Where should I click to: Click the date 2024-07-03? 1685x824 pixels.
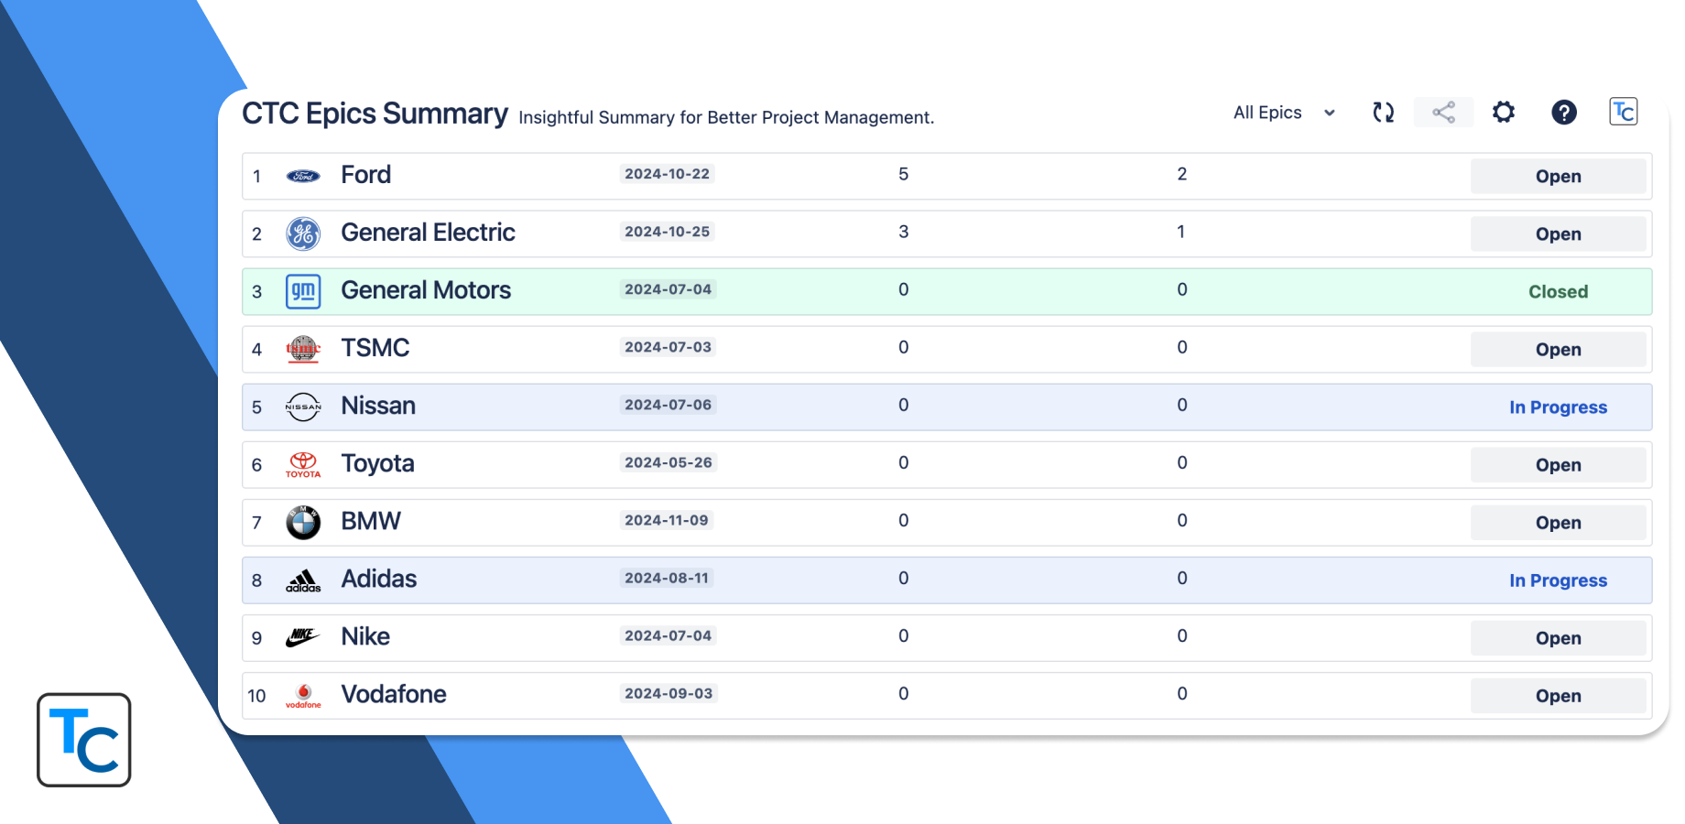point(668,347)
